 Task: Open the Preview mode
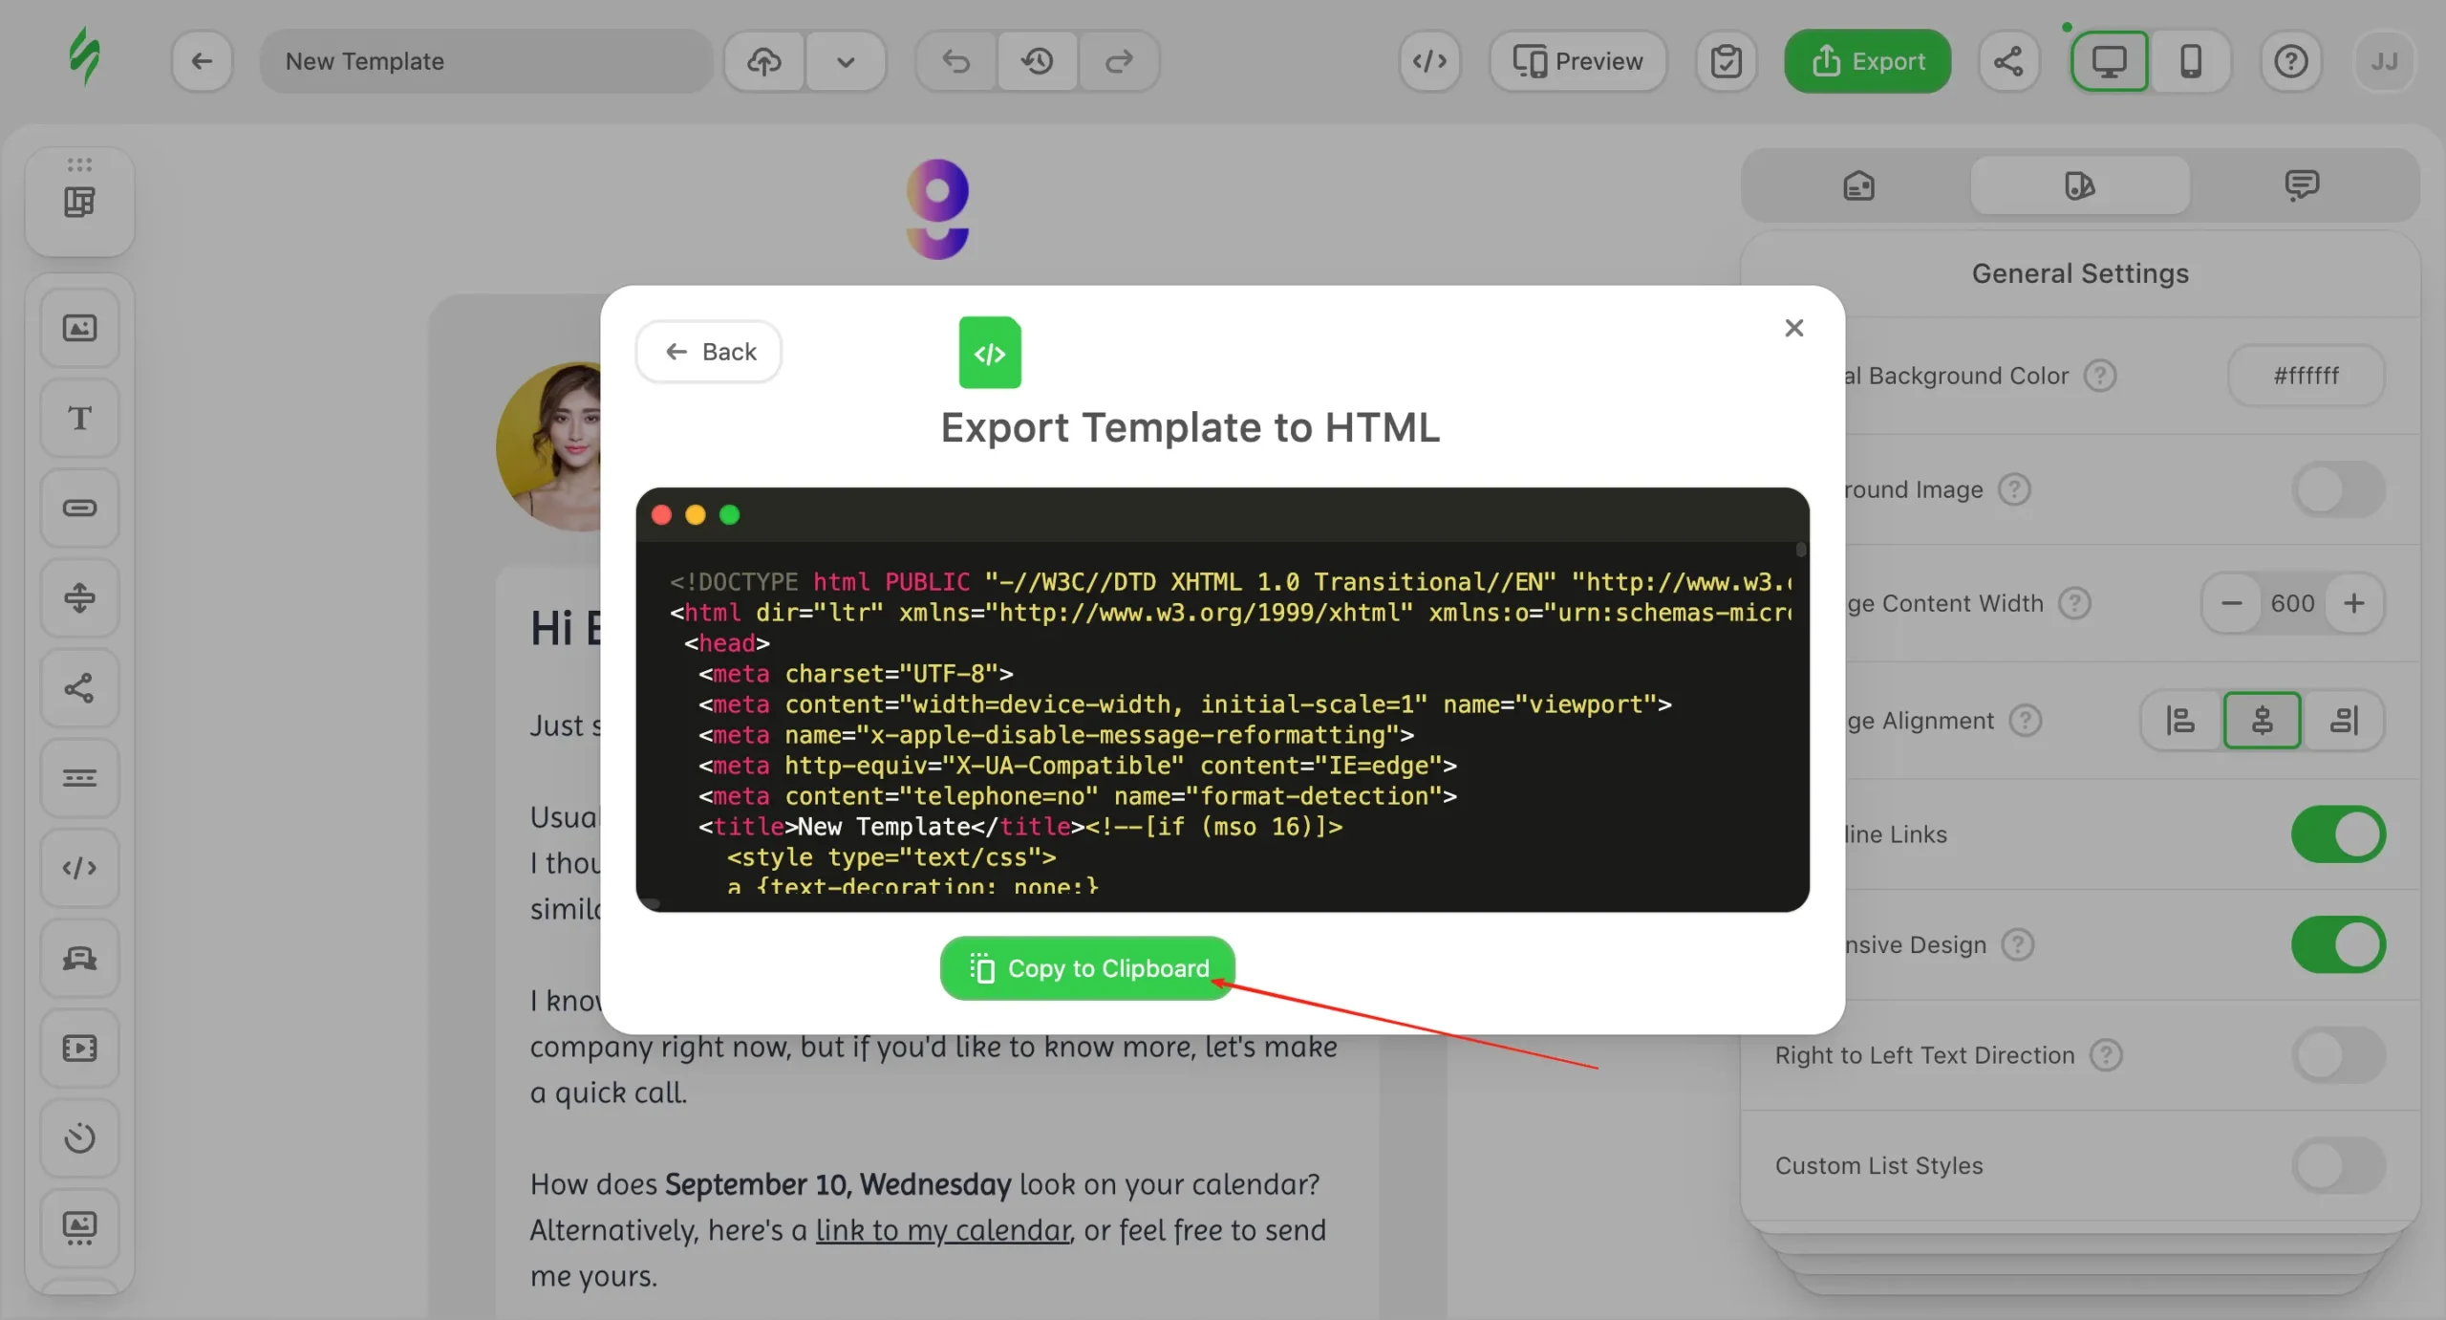click(1577, 61)
